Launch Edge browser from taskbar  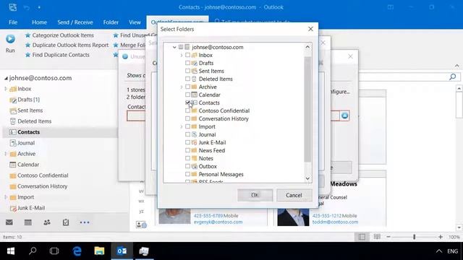[x=77, y=251]
